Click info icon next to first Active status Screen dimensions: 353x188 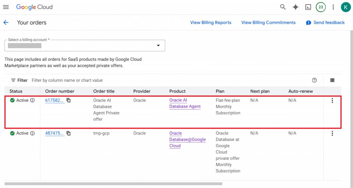click(x=32, y=100)
